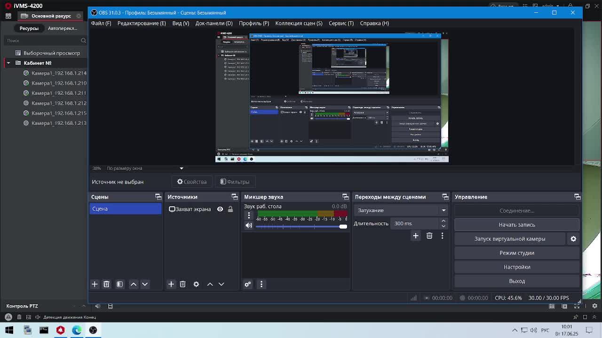Click the Выход button in OBS

point(517,281)
